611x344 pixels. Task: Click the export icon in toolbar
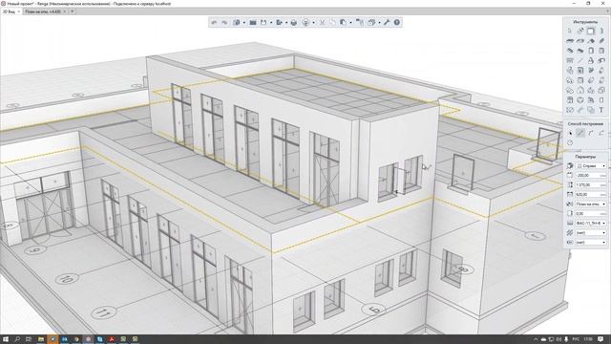pyautogui.click(x=280, y=23)
